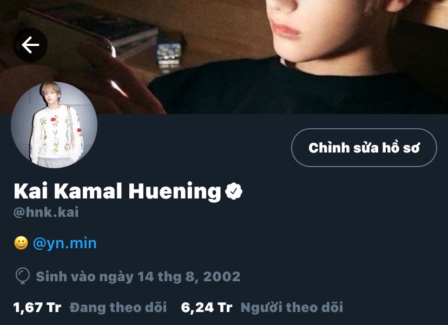
Task: Click the word Huening in the profile name
Action: tap(175, 192)
